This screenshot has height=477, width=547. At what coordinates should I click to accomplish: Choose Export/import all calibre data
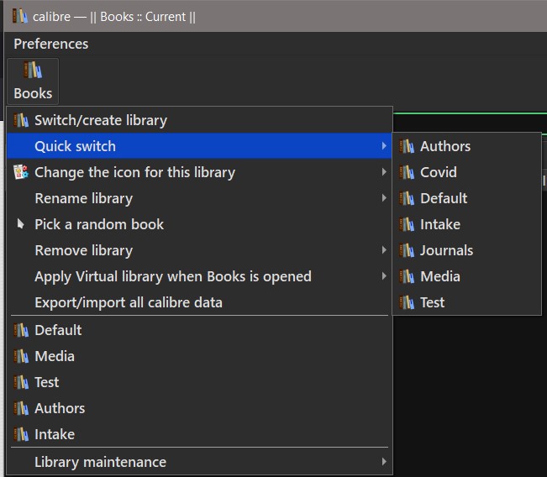[x=129, y=302]
